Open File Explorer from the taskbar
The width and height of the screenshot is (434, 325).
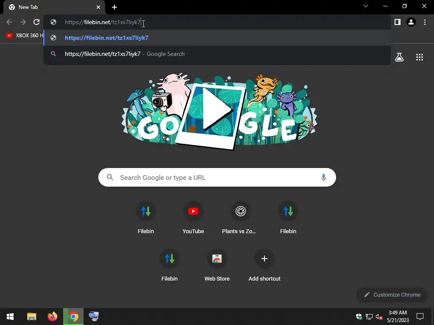click(x=31, y=317)
